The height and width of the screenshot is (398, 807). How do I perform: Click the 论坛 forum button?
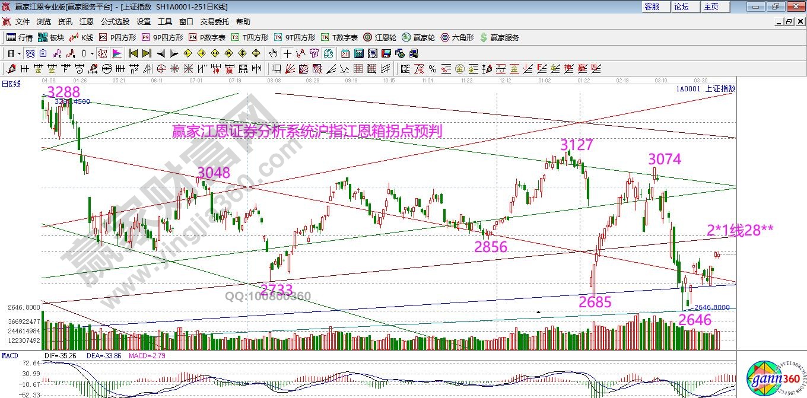[x=681, y=7]
